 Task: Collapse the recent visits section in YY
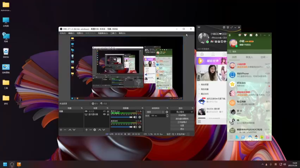(204, 94)
